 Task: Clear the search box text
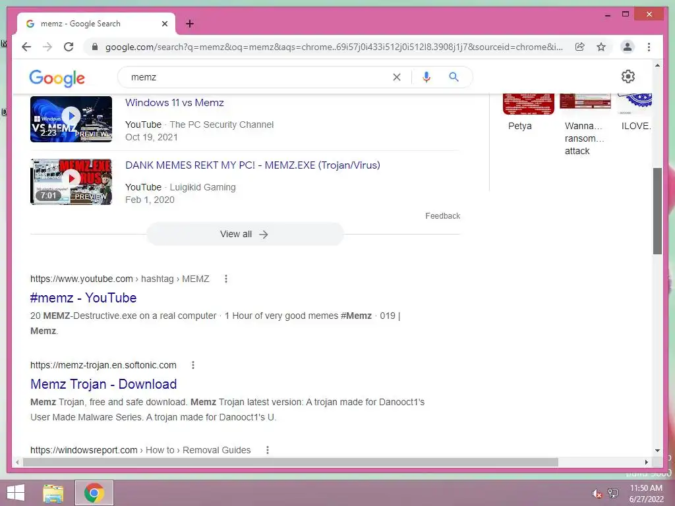coord(396,77)
